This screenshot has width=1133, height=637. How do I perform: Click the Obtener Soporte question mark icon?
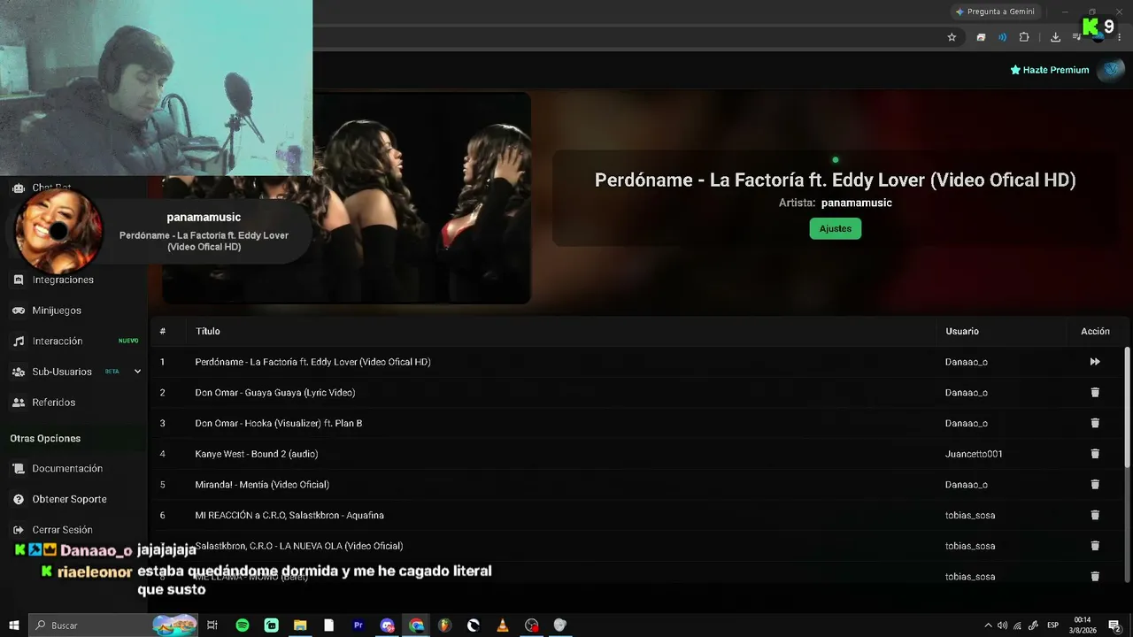pos(18,499)
